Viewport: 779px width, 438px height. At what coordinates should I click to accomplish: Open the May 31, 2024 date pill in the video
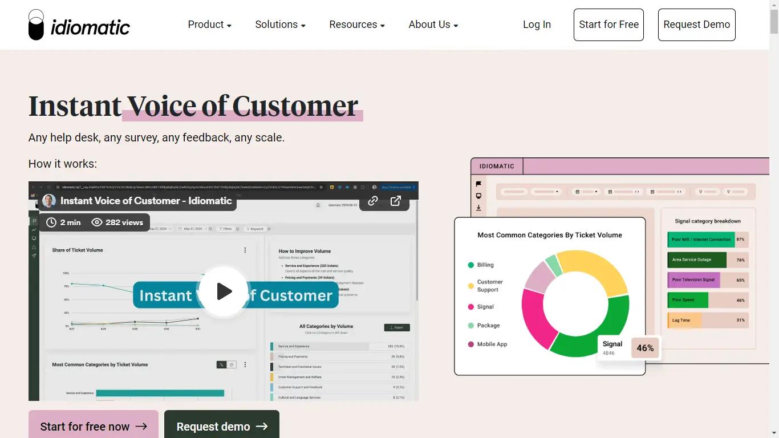point(193,229)
